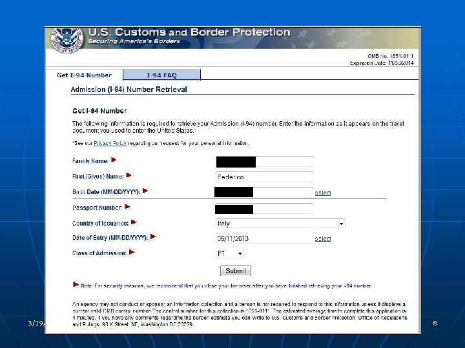Click the Date of Entry field
This screenshot has height=348, width=465.
tap(264, 238)
